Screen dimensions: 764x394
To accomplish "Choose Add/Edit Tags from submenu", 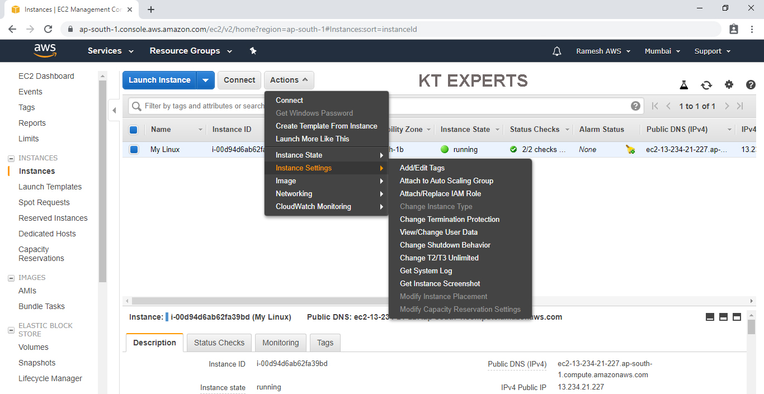I will (422, 168).
